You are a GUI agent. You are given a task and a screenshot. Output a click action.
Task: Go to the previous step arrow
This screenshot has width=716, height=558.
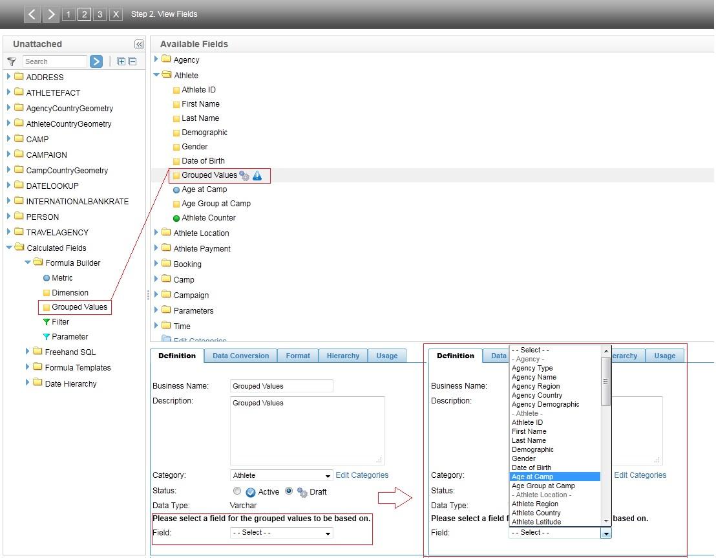coord(32,14)
